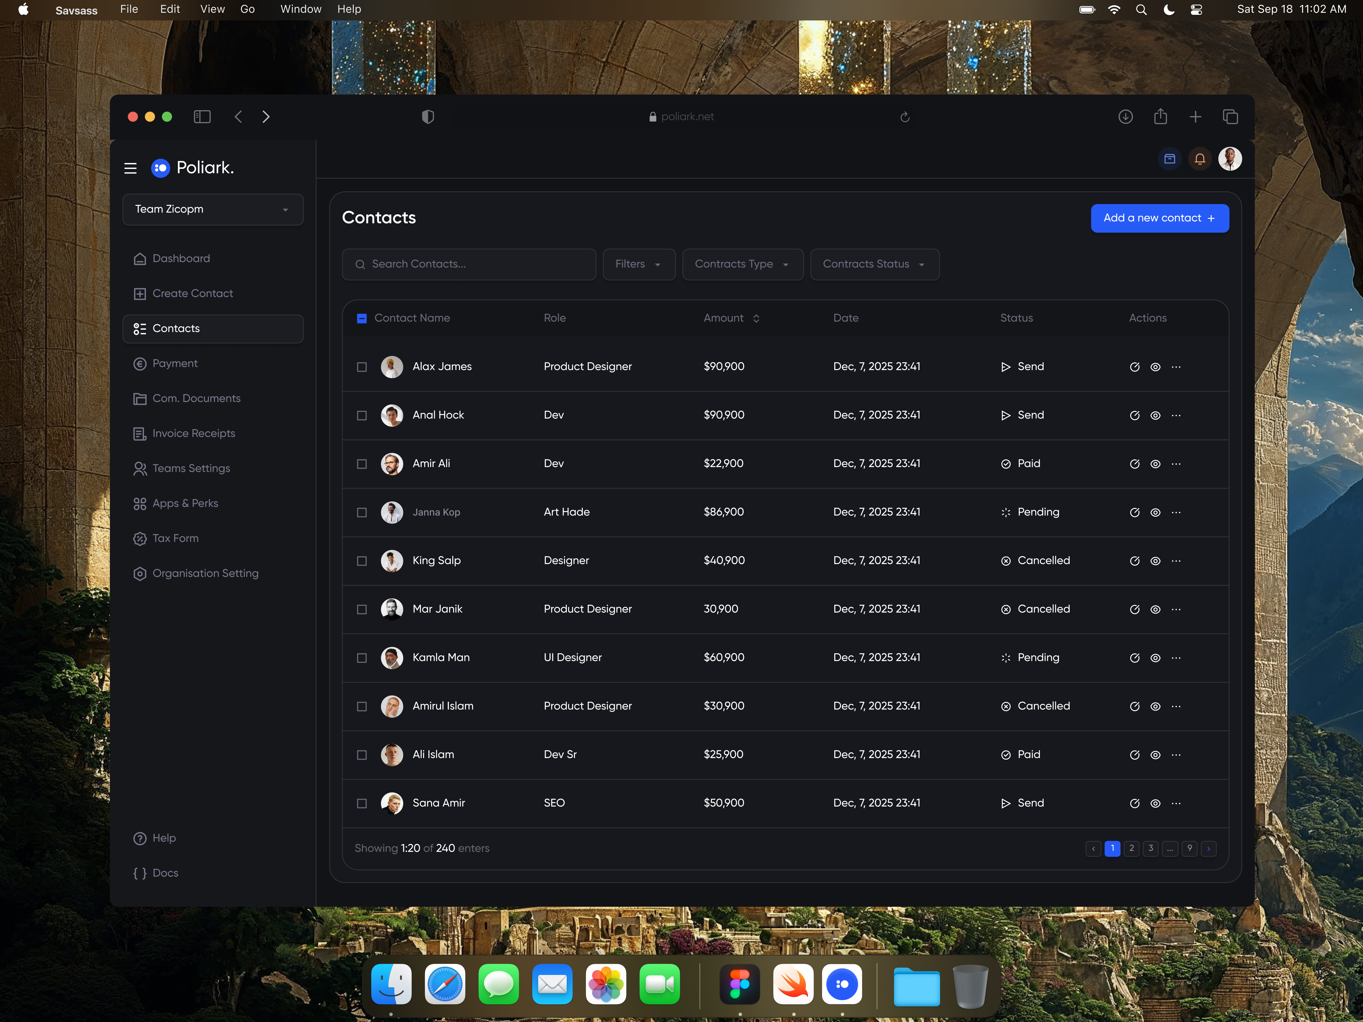Toggle the browser sidebar panel icon
The height and width of the screenshot is (1022, 1363).
[x=202, y=116]
